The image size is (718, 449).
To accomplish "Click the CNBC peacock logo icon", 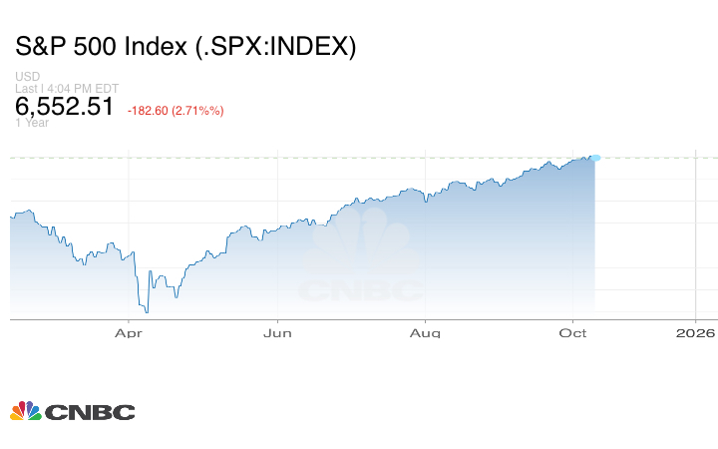I will tap(26, 411).
